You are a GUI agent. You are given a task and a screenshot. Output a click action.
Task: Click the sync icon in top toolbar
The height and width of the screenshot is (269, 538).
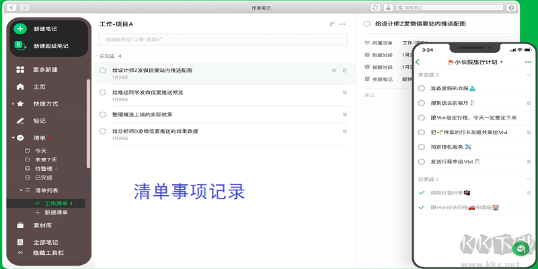375,7
